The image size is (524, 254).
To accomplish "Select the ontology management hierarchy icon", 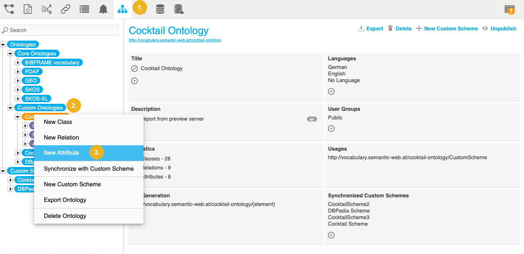I will pyautogui.click(x=122, y=9).
